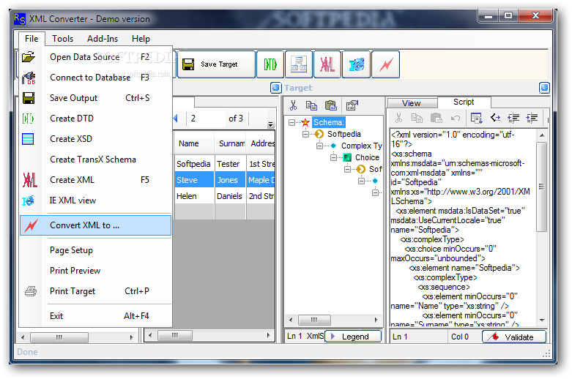572x379 pixels.
Task: Select the Tester surname cell
Action: tap(230, 164)
